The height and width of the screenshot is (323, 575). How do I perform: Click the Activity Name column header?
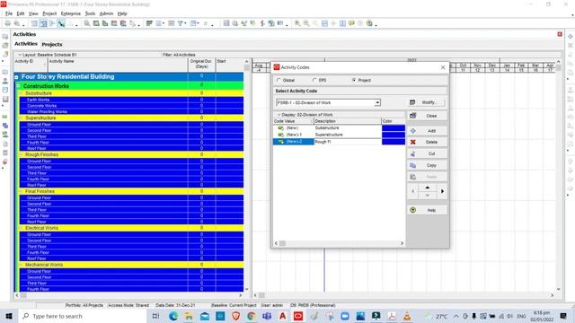(118, 65)
